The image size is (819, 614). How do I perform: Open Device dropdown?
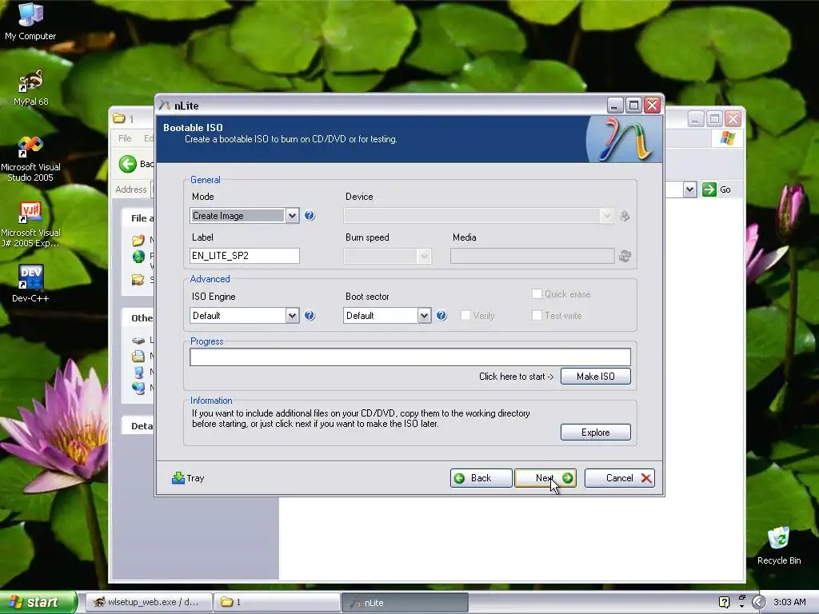(478, 216)
